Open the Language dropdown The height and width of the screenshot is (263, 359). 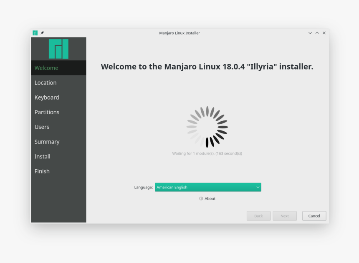[x=208, y=187]
